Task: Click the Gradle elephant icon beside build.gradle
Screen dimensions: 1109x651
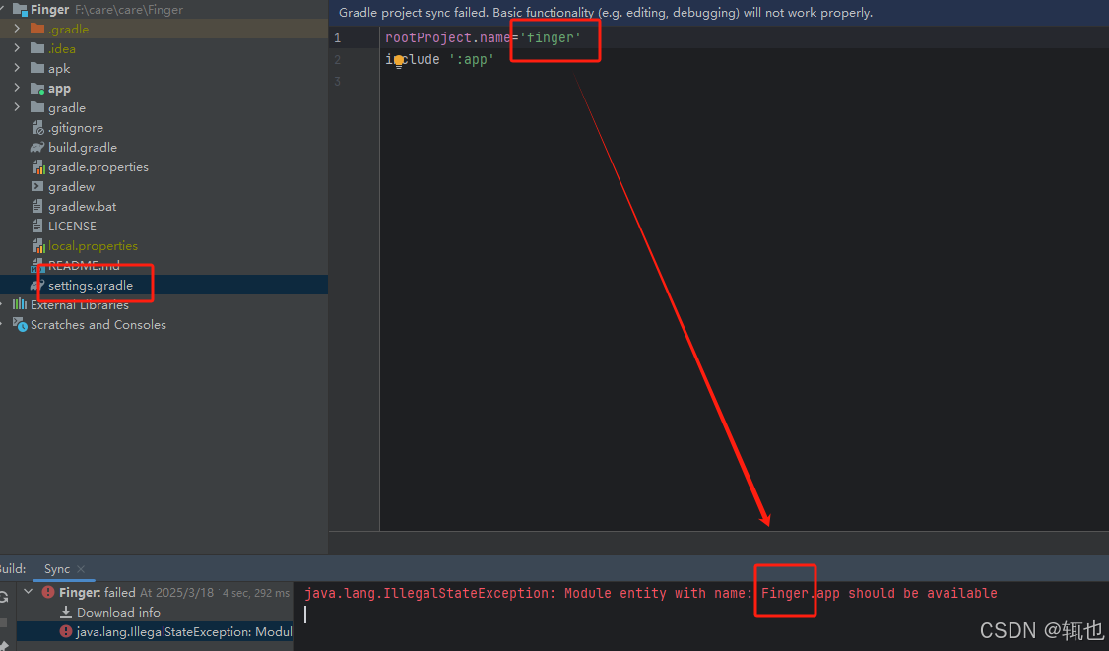Action: coord(37,147)
